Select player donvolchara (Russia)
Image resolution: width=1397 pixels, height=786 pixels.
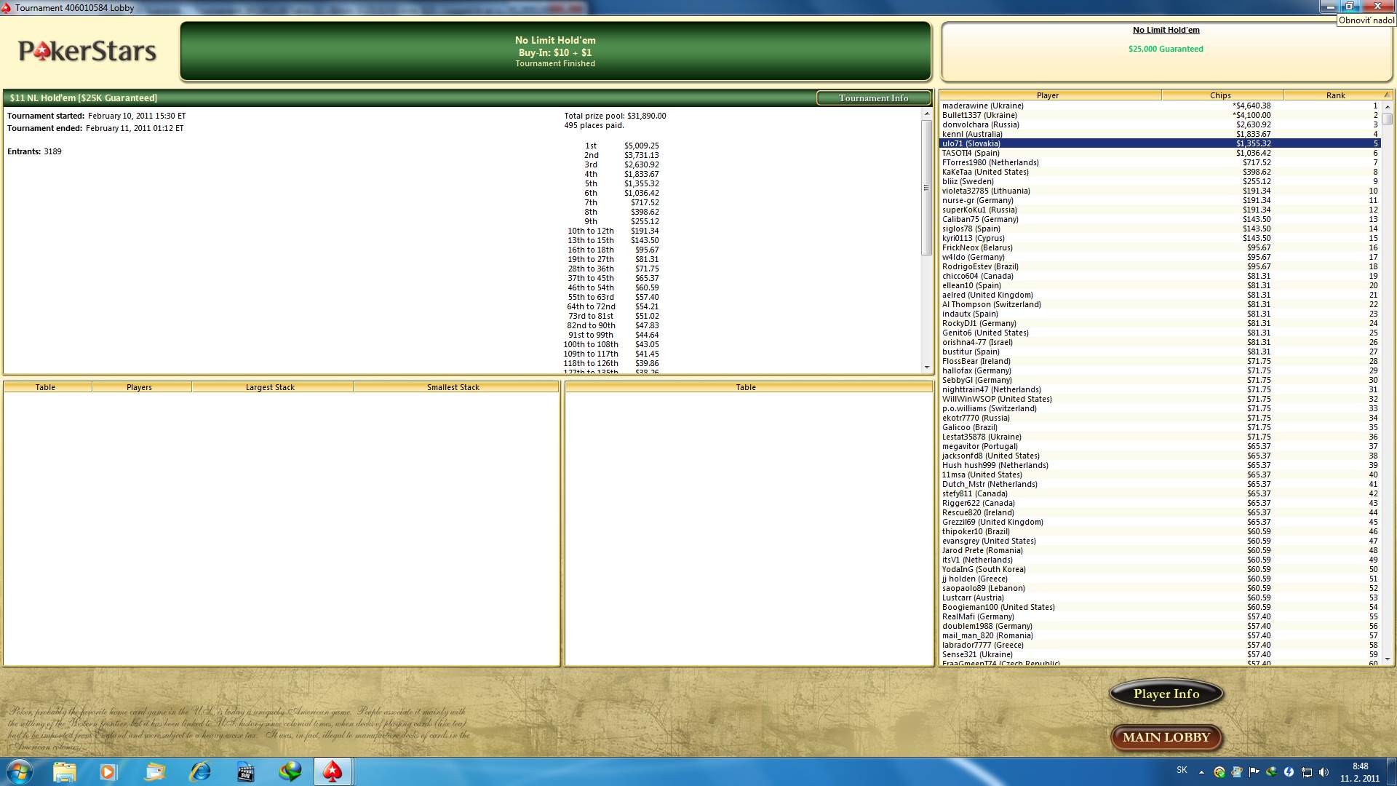1160,124
